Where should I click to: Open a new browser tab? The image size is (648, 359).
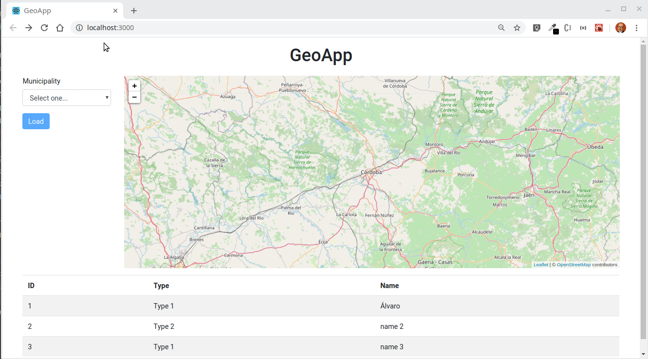pyautogui.click(x=134, y=11)
